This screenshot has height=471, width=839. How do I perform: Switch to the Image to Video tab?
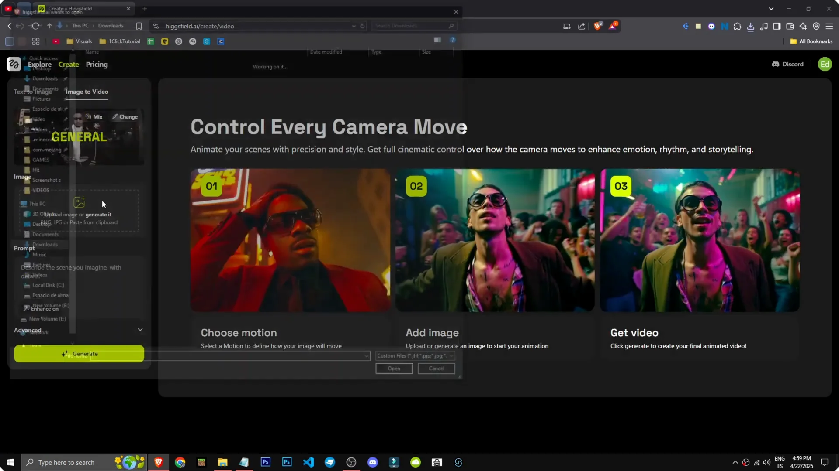pos(86,92)
